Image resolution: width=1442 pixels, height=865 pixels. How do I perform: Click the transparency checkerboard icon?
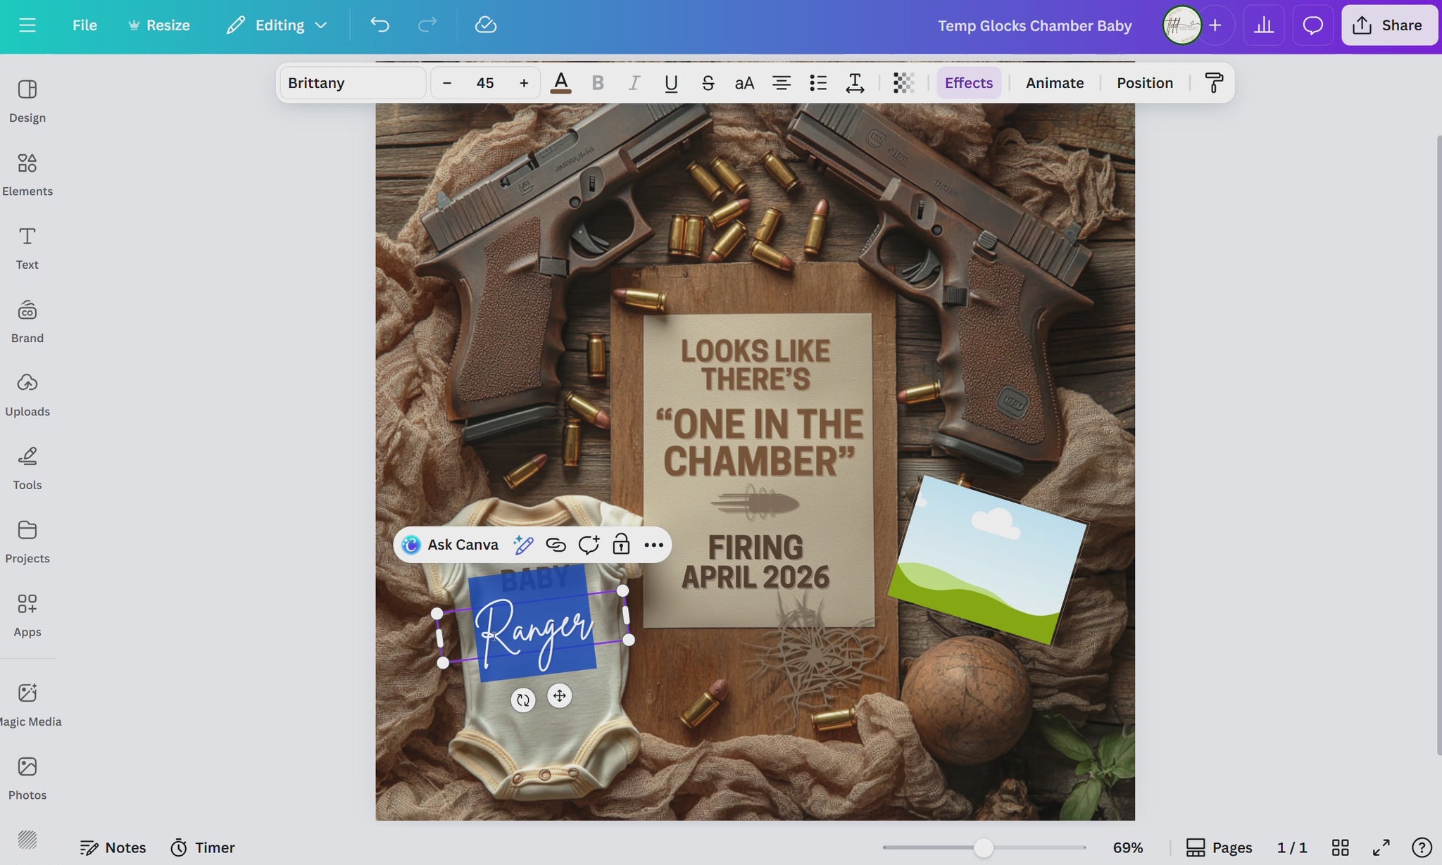click(903, 83)
